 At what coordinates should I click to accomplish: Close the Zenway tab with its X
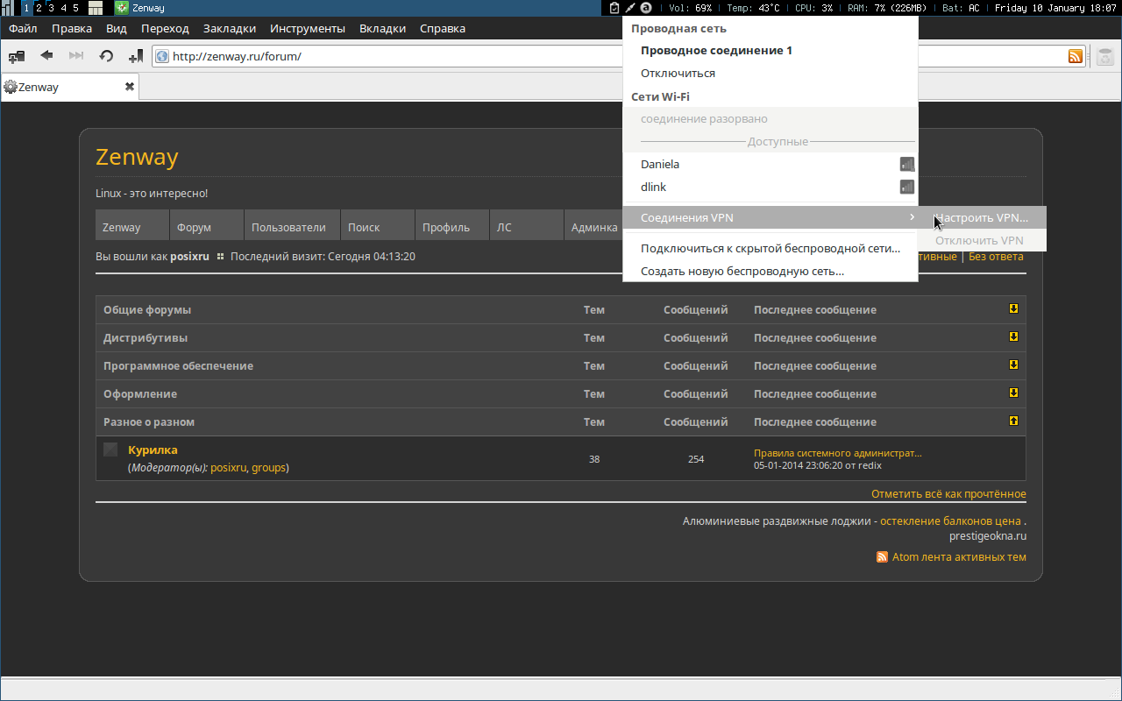click(x=130, y=87)
